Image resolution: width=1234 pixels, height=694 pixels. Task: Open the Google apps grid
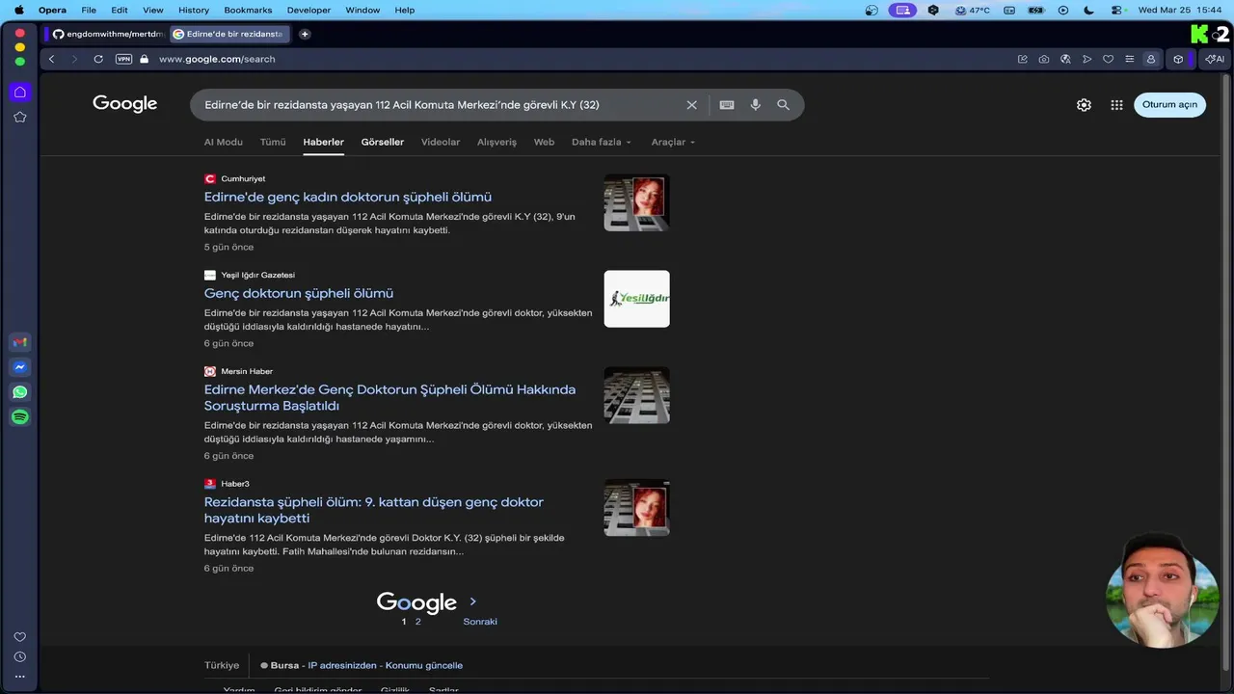point(1116,105)
